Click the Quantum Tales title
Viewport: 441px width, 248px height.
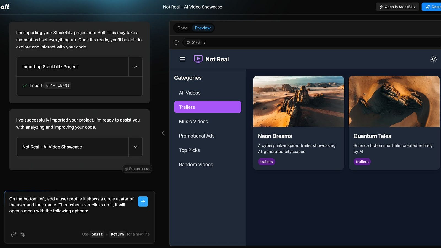(x=372, y=136)
